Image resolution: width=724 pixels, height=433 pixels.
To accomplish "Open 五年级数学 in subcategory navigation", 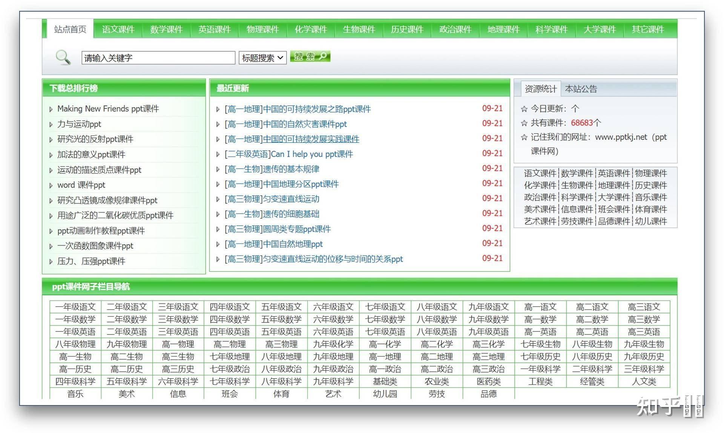I will (x=281, y=319).
